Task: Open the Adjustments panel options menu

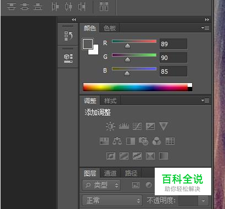Action: point(205,100)
